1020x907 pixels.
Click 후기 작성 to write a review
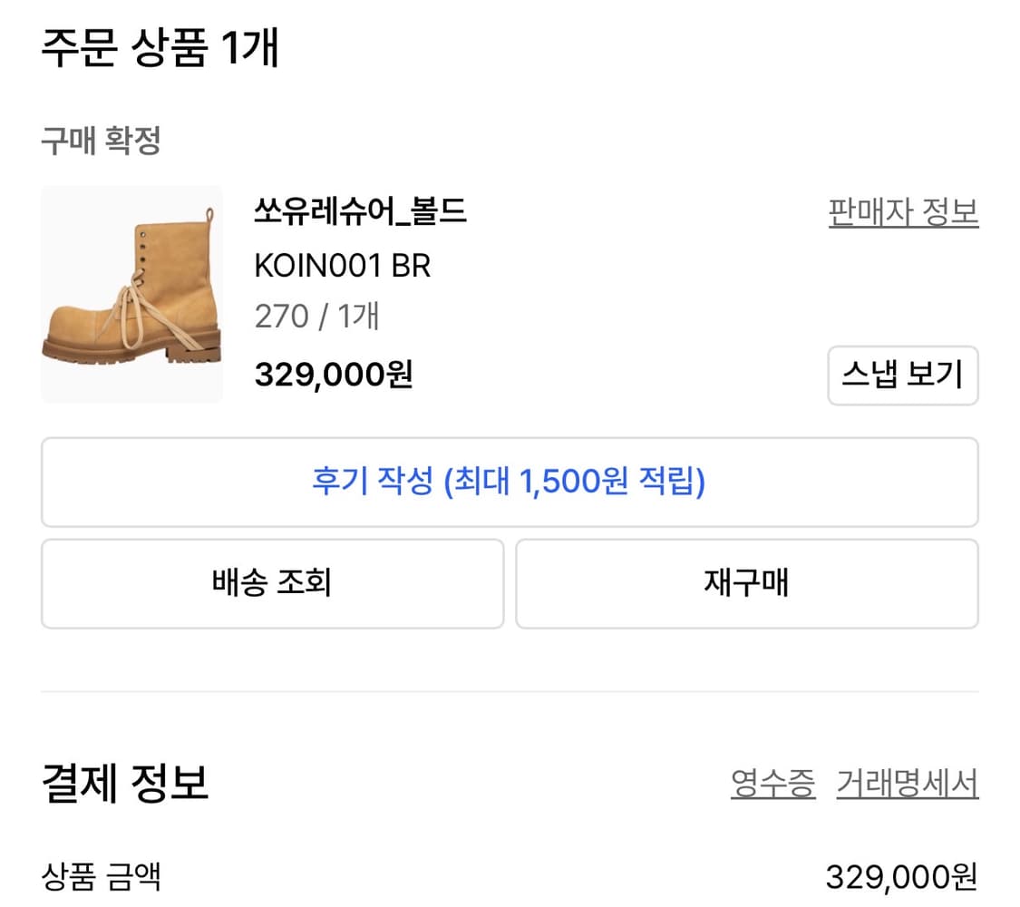(x=508, y=482)
